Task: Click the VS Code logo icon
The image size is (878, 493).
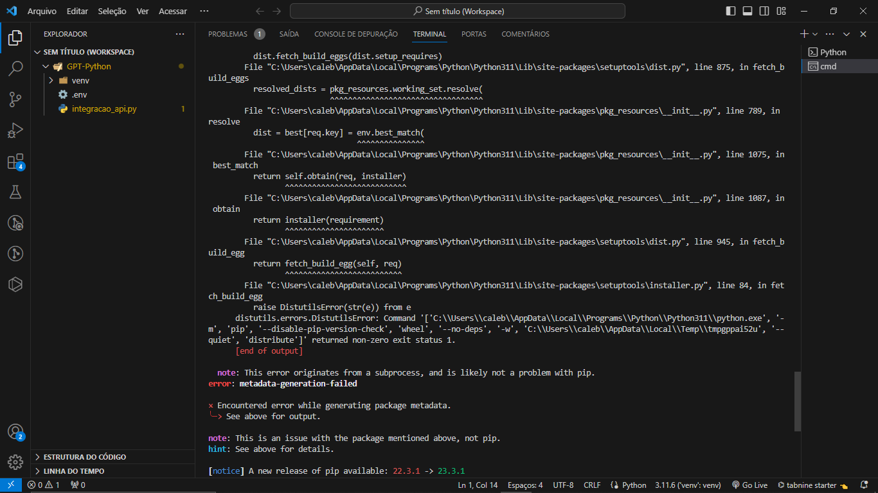Action: [11, 11]
